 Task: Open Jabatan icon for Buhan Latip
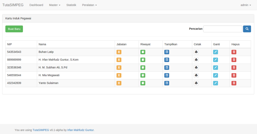[x=119, y=52]
